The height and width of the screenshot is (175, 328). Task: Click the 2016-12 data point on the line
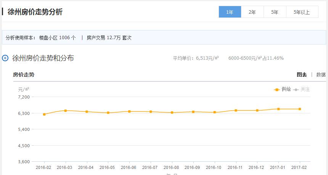pos(257,110)
